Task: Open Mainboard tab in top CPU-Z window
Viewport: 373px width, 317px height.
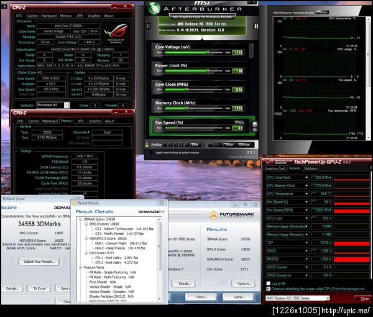Action: tap(49, 16)
